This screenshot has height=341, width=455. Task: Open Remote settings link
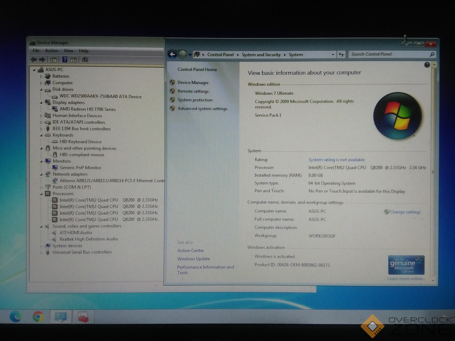tap(193, 91)
